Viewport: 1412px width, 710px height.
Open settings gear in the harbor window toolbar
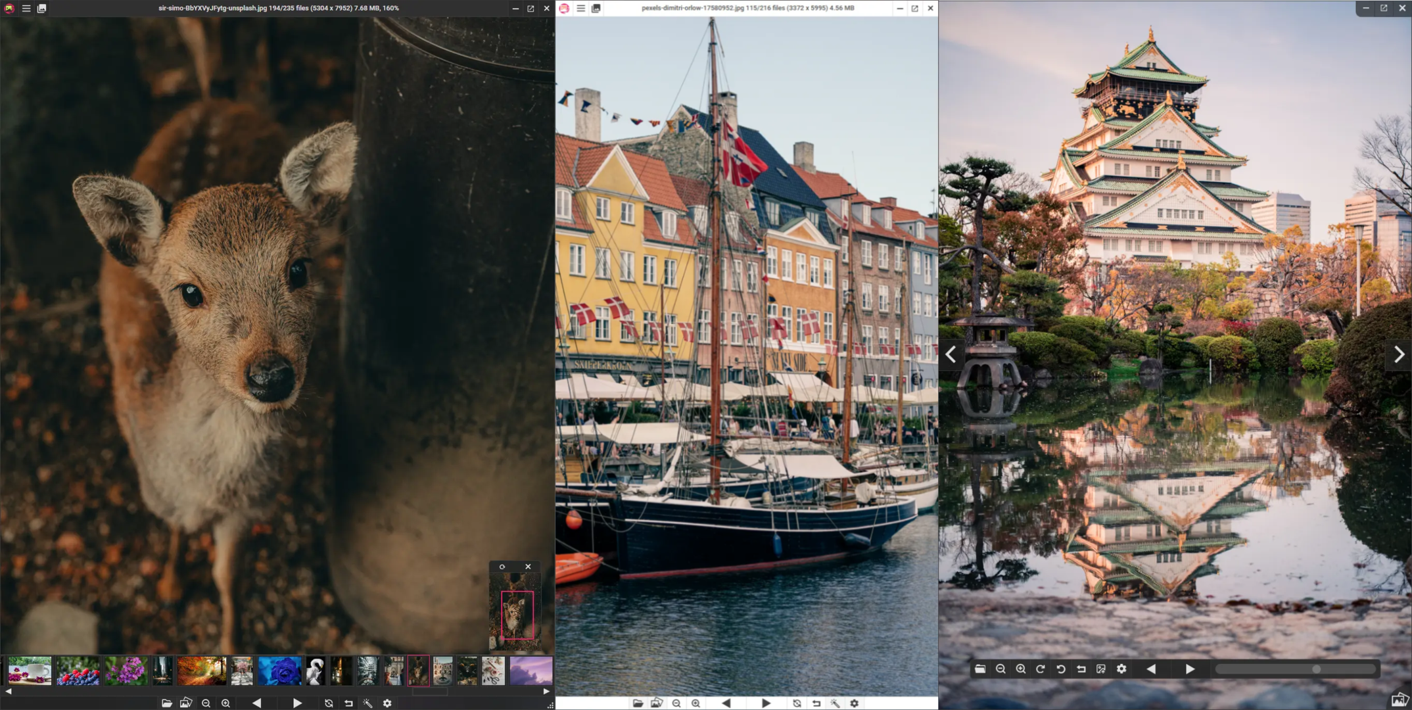tap(854, 703)
